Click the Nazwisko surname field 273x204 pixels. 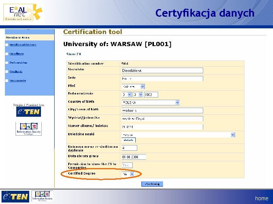[162, 70]
